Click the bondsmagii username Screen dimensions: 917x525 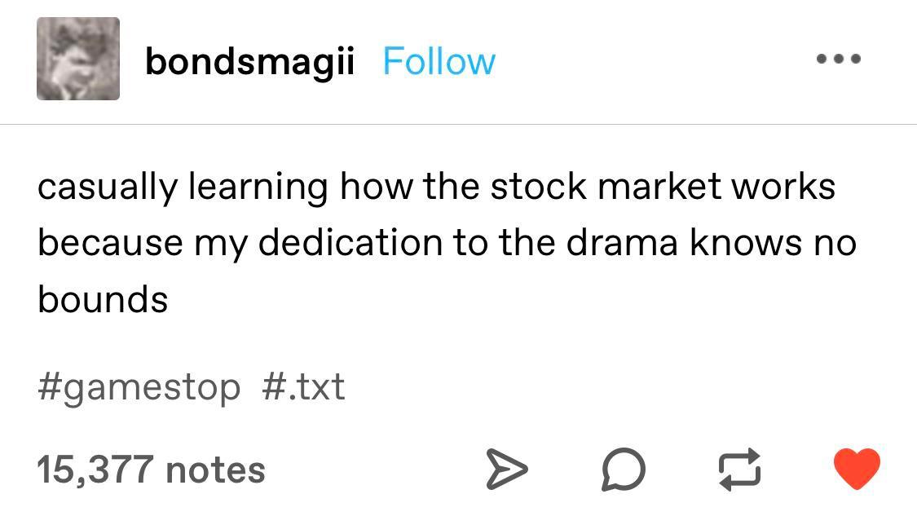tap(249, 61)
